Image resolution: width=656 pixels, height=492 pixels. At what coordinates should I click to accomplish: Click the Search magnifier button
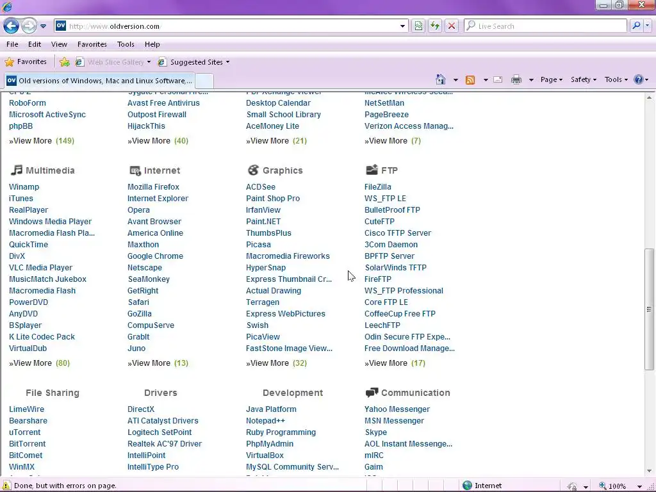[x=636, y=26]
